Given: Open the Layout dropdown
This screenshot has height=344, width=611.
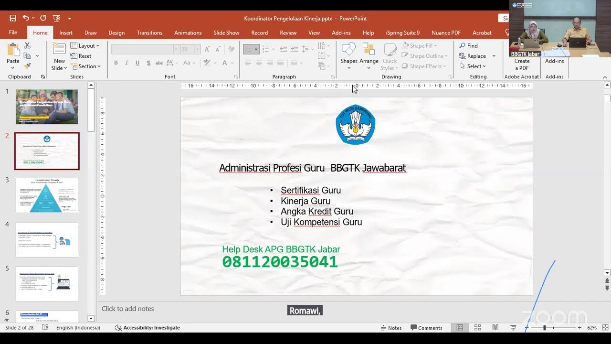Looking at the screenshot, I should [85, 46].
